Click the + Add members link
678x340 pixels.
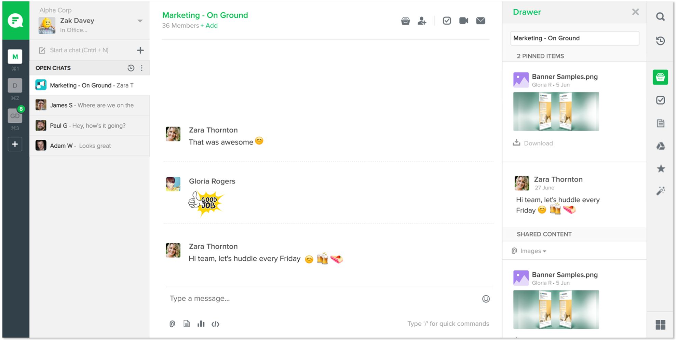click(209, 26)
